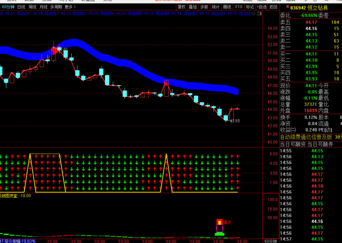Click the 叠加 overlay button

pyautogui.click(x=193, y=7)
